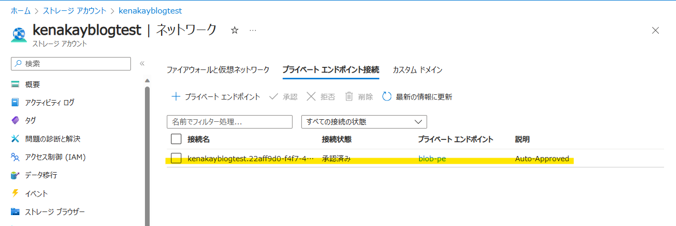The width and height of the screenshot is (676, 226).
Task: Open データ移行 menu item
Action: point(41,175)
